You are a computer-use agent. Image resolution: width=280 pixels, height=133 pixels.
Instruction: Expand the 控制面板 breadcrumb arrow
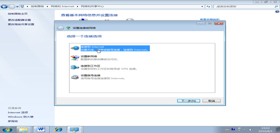coord(49,6)
